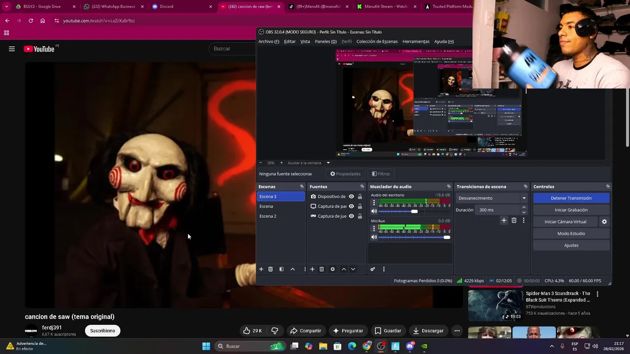The height and width of the screenshot is (354, 630).
Task: Open Discord from the taskbar
Action: click(410, 346)
